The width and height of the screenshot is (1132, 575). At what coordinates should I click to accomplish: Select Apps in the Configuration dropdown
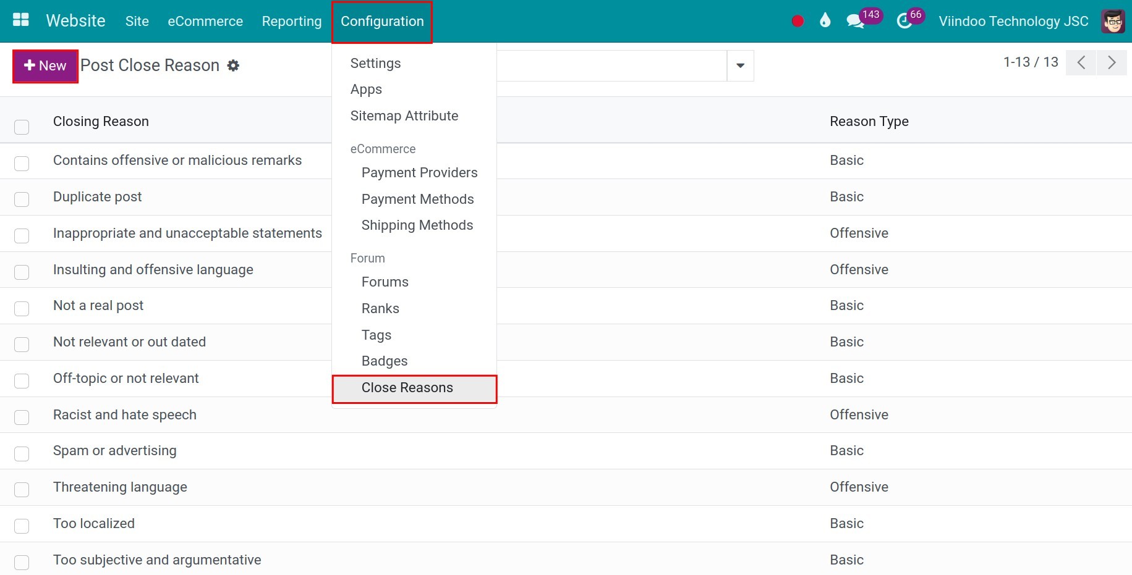[366, 90]
